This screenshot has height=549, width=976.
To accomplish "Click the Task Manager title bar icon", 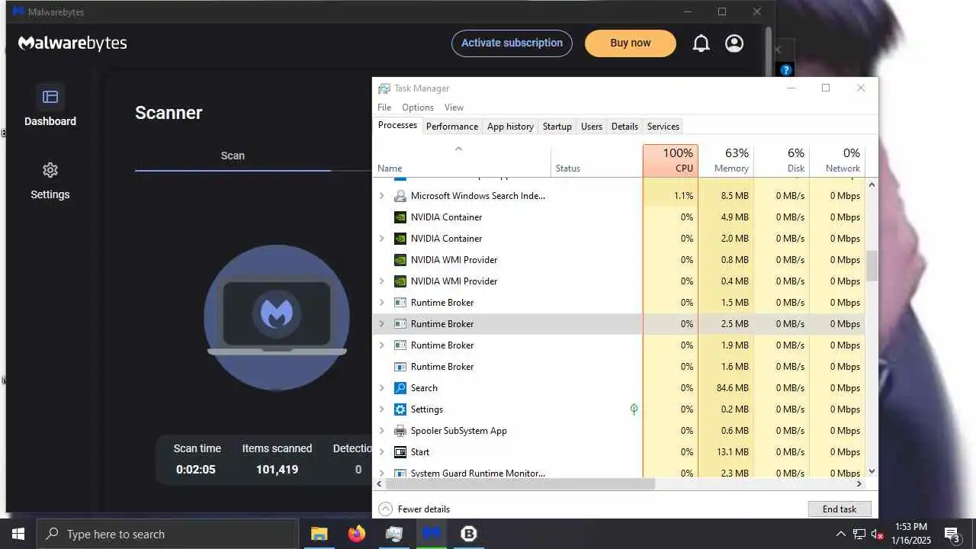I will click(384, 88).
